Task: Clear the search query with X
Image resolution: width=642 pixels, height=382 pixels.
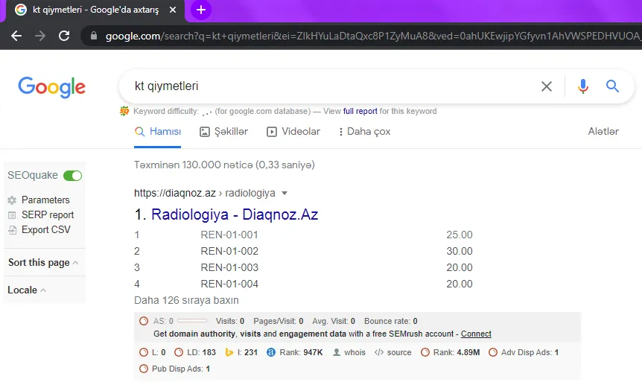Action: point(546,86)
